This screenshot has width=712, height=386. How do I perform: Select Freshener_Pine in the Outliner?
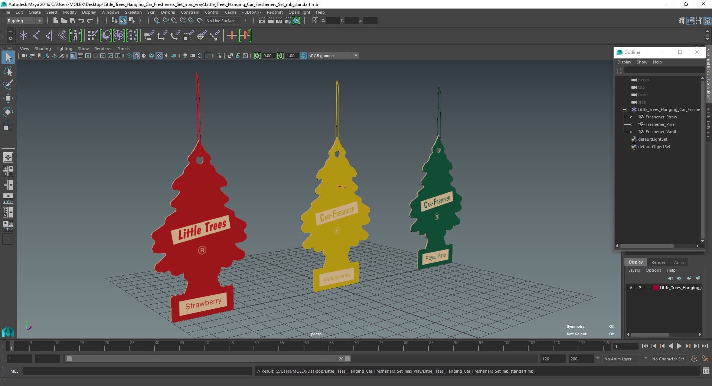[660, 124]
